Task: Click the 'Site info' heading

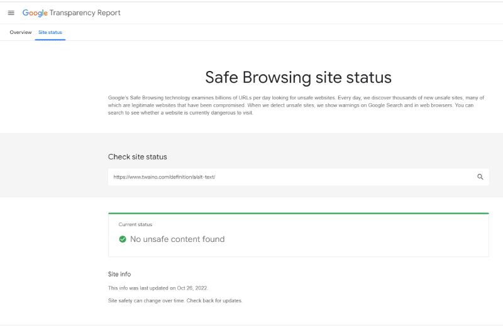Action: point(119,274)
